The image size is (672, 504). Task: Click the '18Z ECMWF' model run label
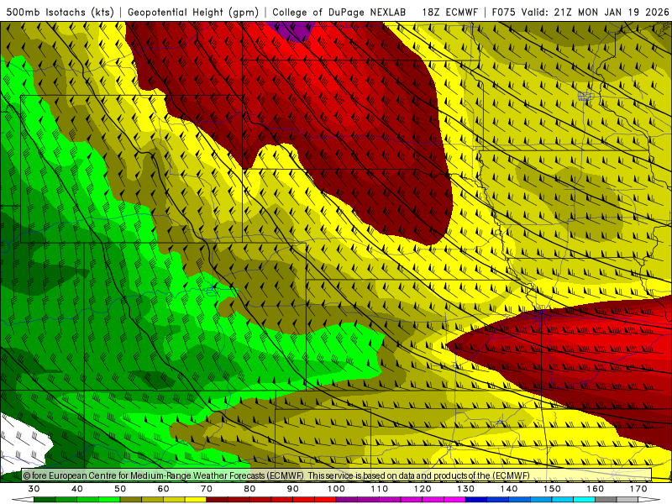tap(449, 12)
